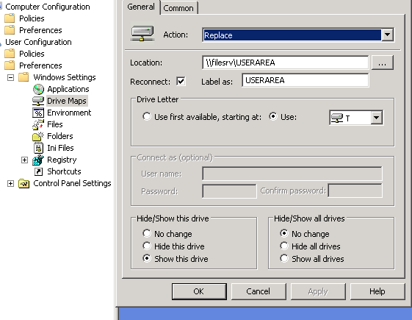Toggle the Reconnect checkbox

pos(181,82)
